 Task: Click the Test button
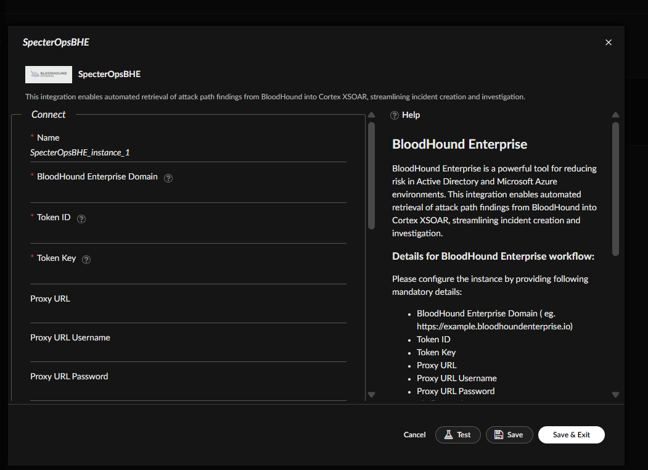tap(457, 434)
